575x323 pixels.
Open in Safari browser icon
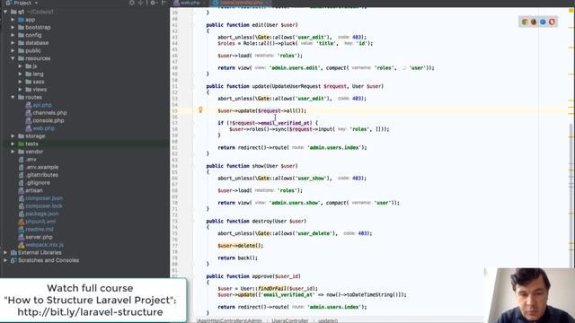point(543,22)
